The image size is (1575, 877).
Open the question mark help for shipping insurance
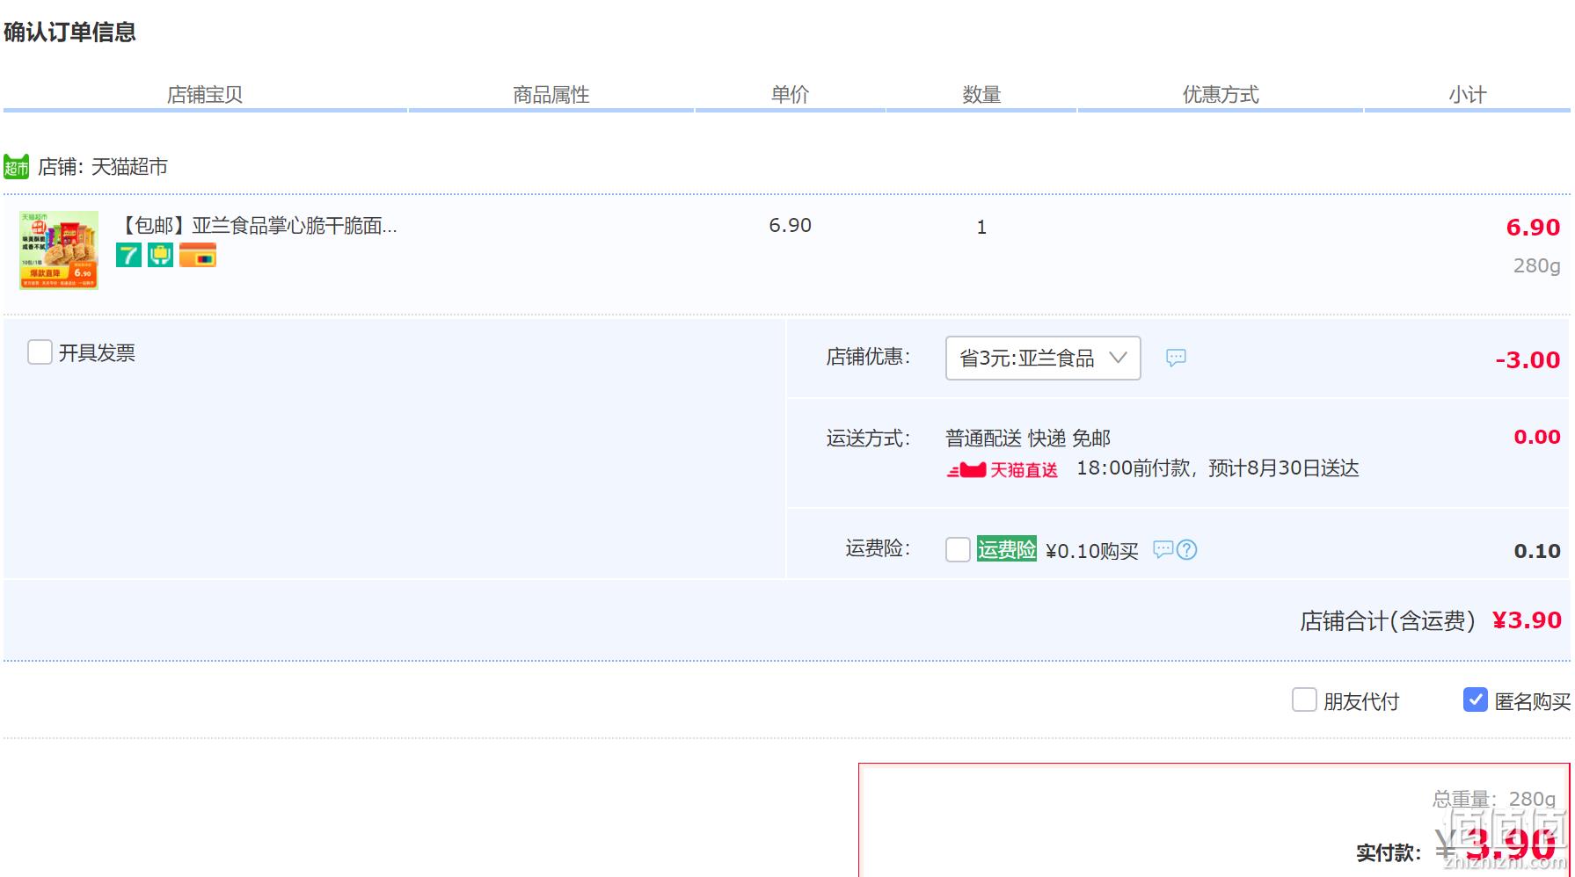[x=1187, y=550]
